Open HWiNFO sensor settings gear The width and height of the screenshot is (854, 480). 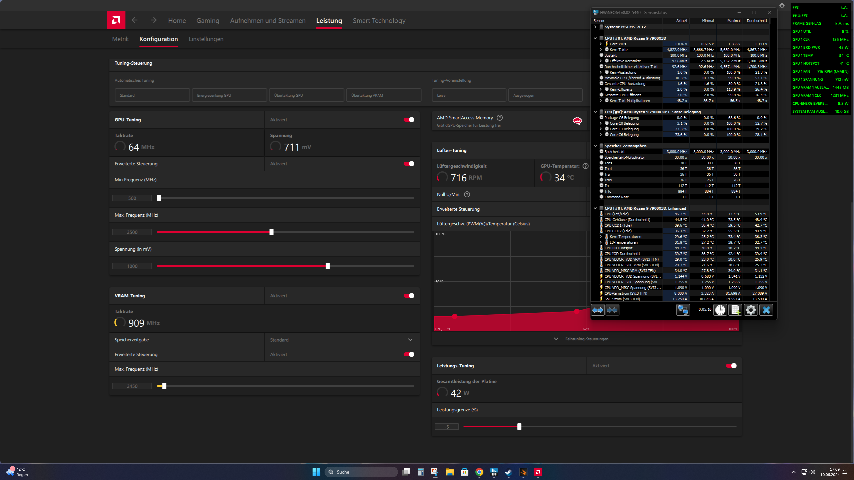tap(751, 310)
